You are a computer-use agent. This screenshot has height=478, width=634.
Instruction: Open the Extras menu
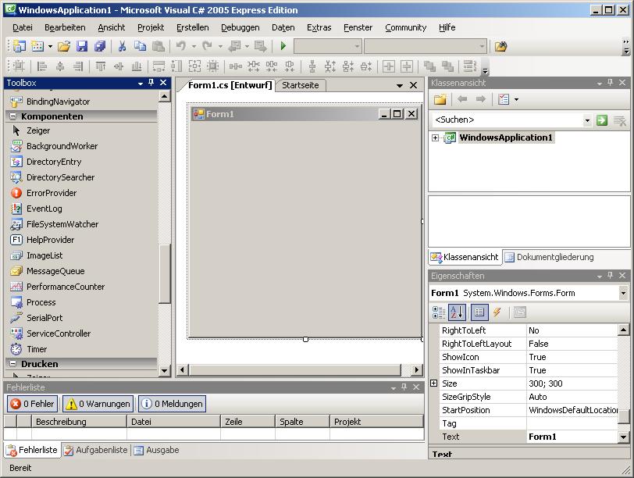pos(319,27)
